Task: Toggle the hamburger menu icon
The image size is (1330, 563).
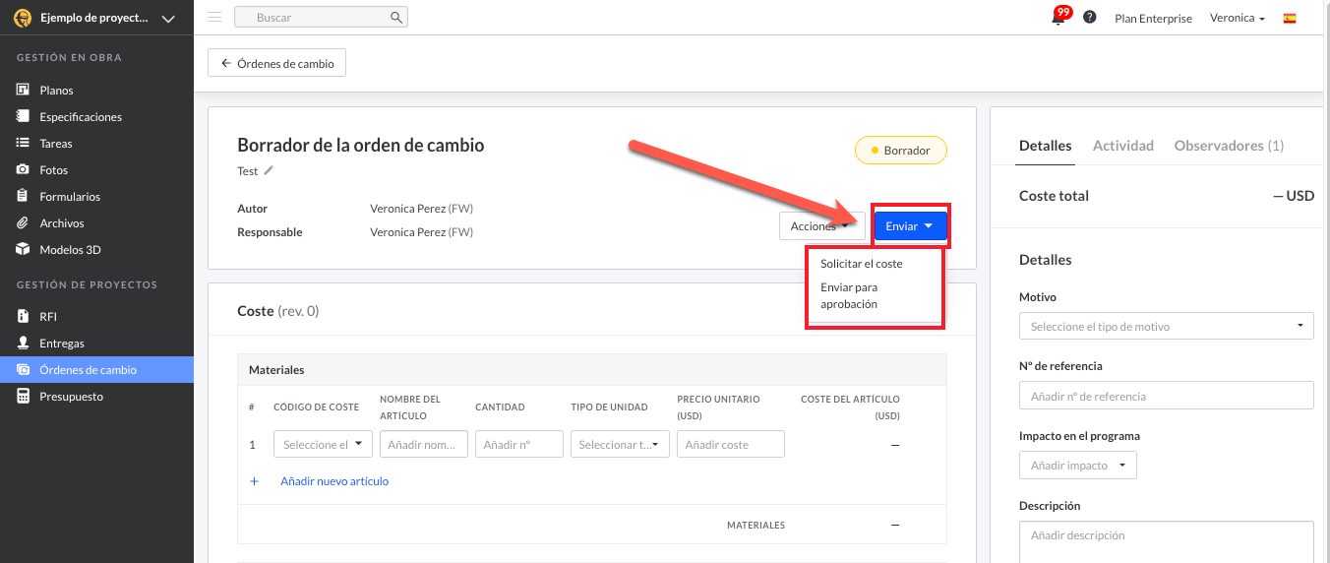Action: point(214,18)
